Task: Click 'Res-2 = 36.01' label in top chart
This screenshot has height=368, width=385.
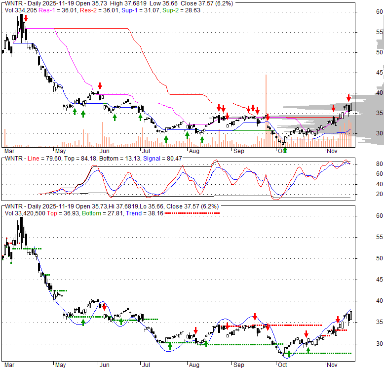Action: [100, 10]
